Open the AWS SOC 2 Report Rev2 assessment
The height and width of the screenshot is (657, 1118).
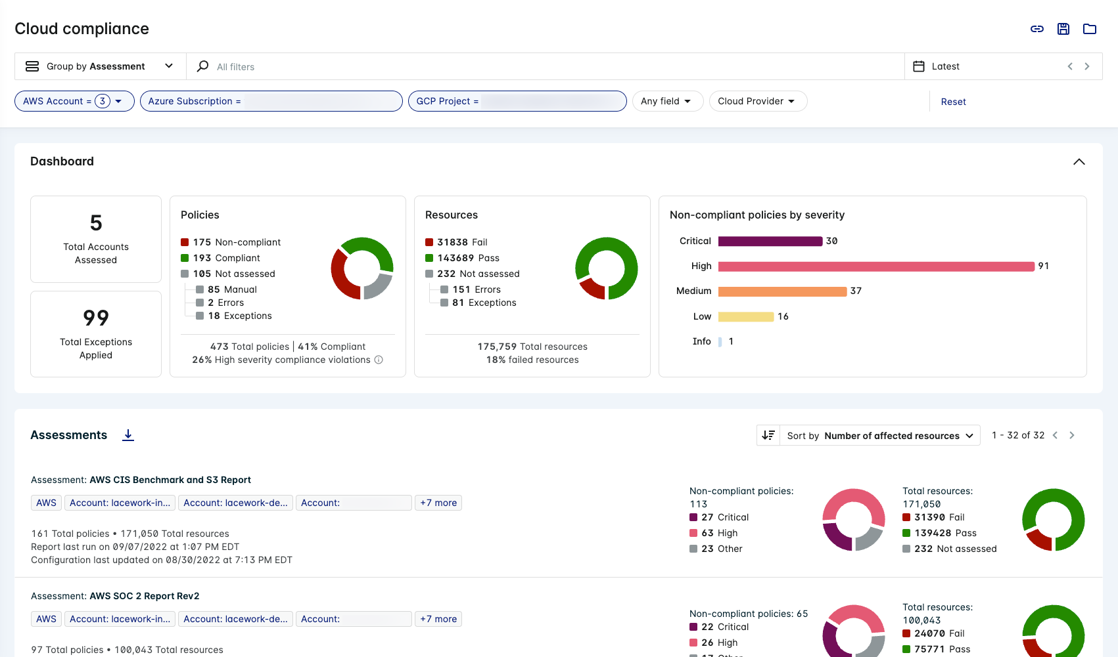(143, 596)
